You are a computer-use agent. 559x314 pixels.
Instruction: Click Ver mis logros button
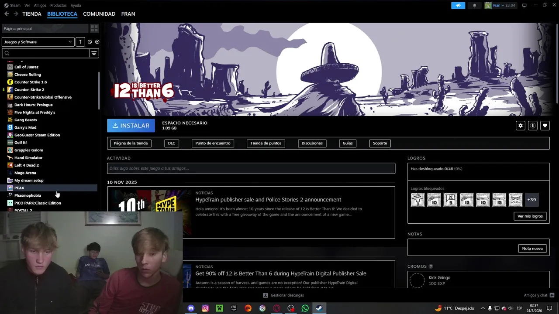tap(530, 216)
